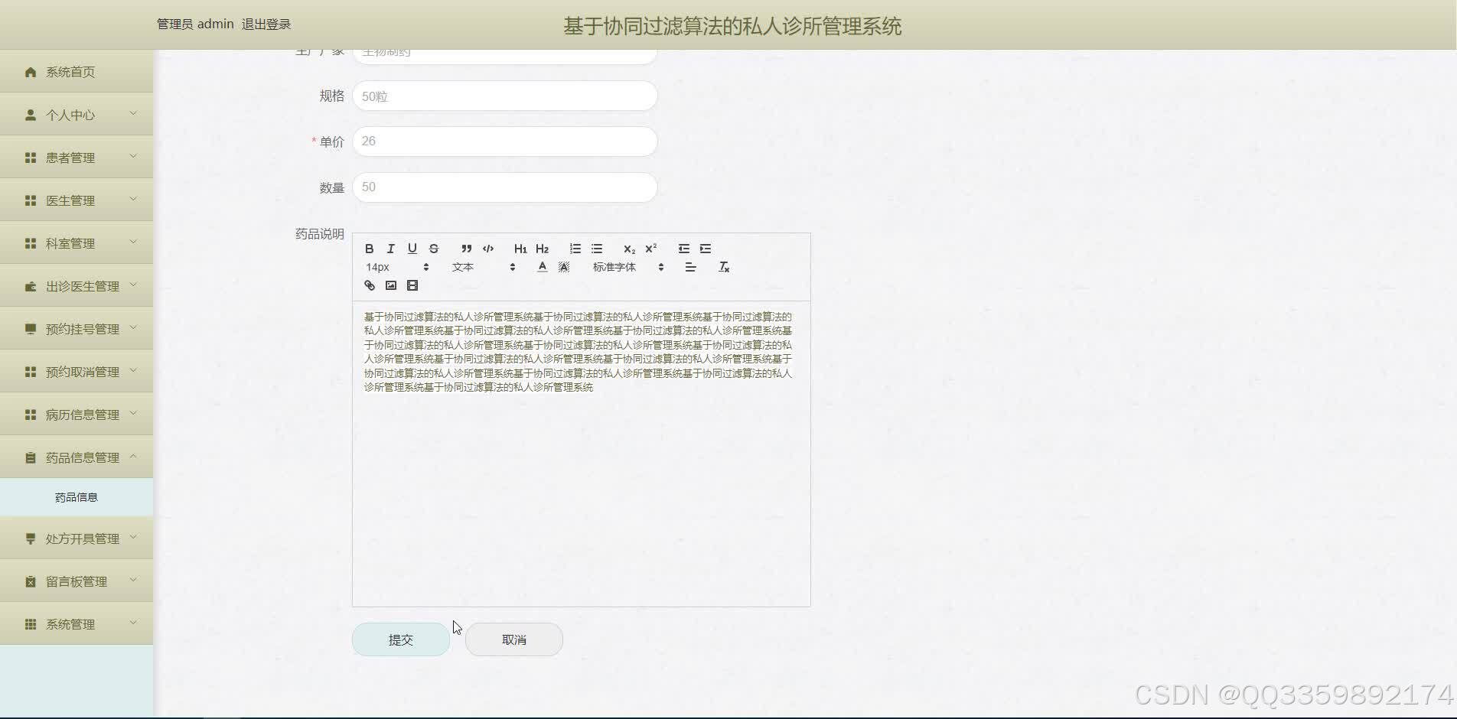Insert code block in editor
1457x719 pixels.
click(x=488, y=249)
